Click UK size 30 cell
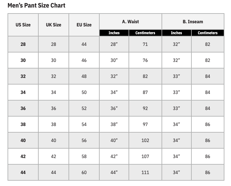 (x=54, y=60)
